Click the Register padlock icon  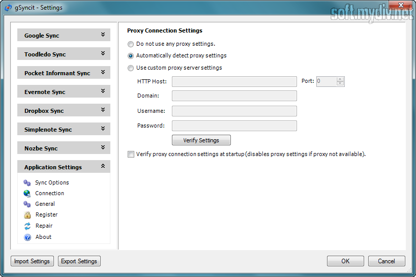tap(27, 214)
